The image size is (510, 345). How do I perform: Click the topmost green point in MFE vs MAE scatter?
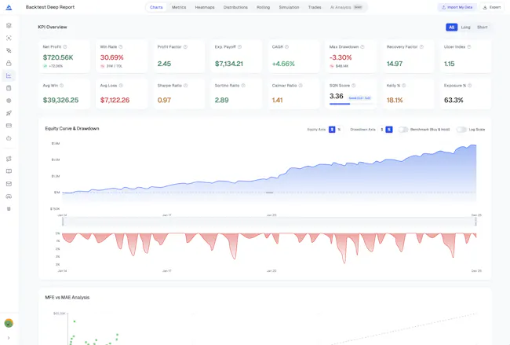(75, 321)
